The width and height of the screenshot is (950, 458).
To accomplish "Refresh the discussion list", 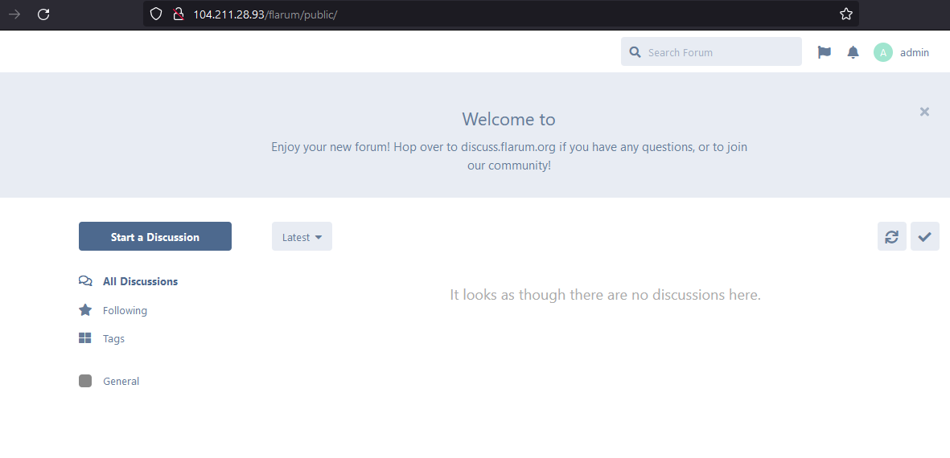I will click(891, 236).
